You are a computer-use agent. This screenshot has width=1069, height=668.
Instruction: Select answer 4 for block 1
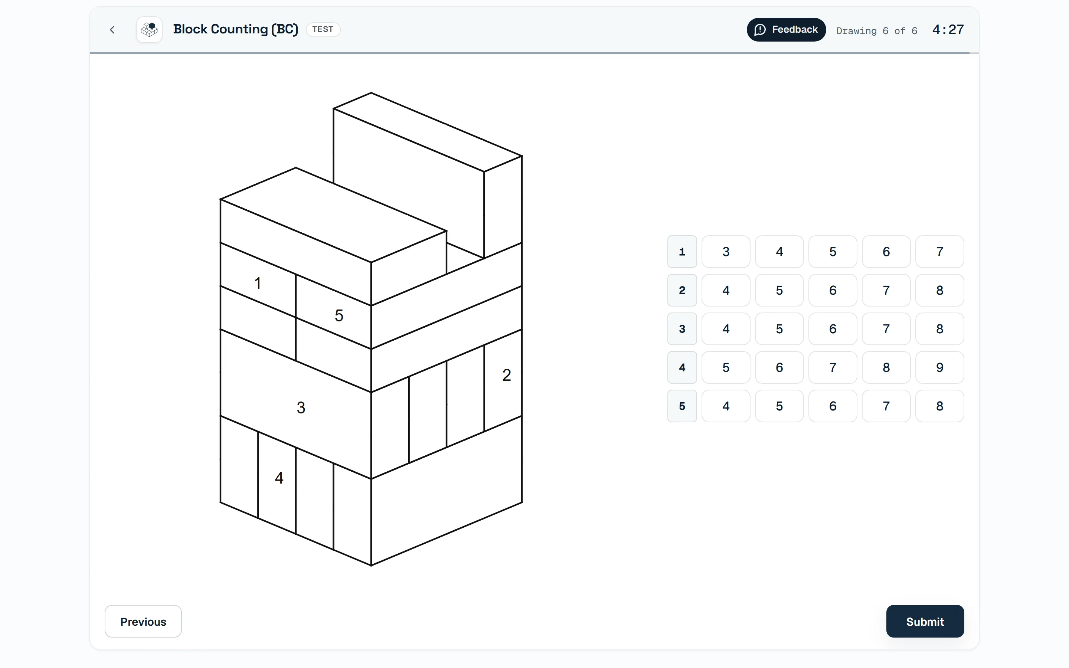click(779, 251)
